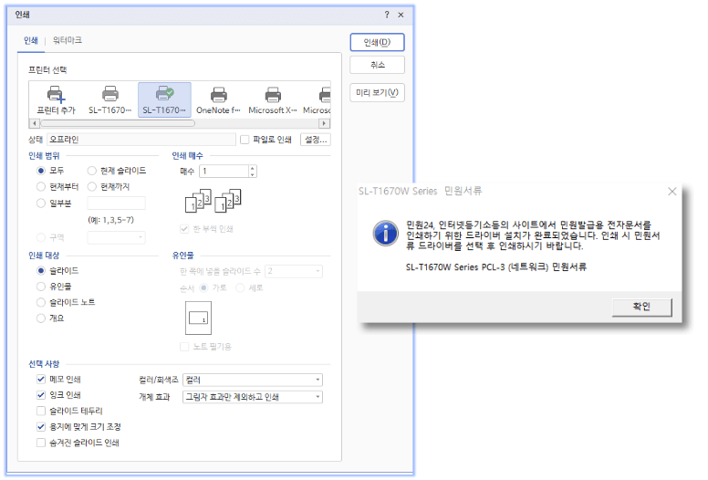Switch to the Watermark (워터마크) tab

pos(68,40)
